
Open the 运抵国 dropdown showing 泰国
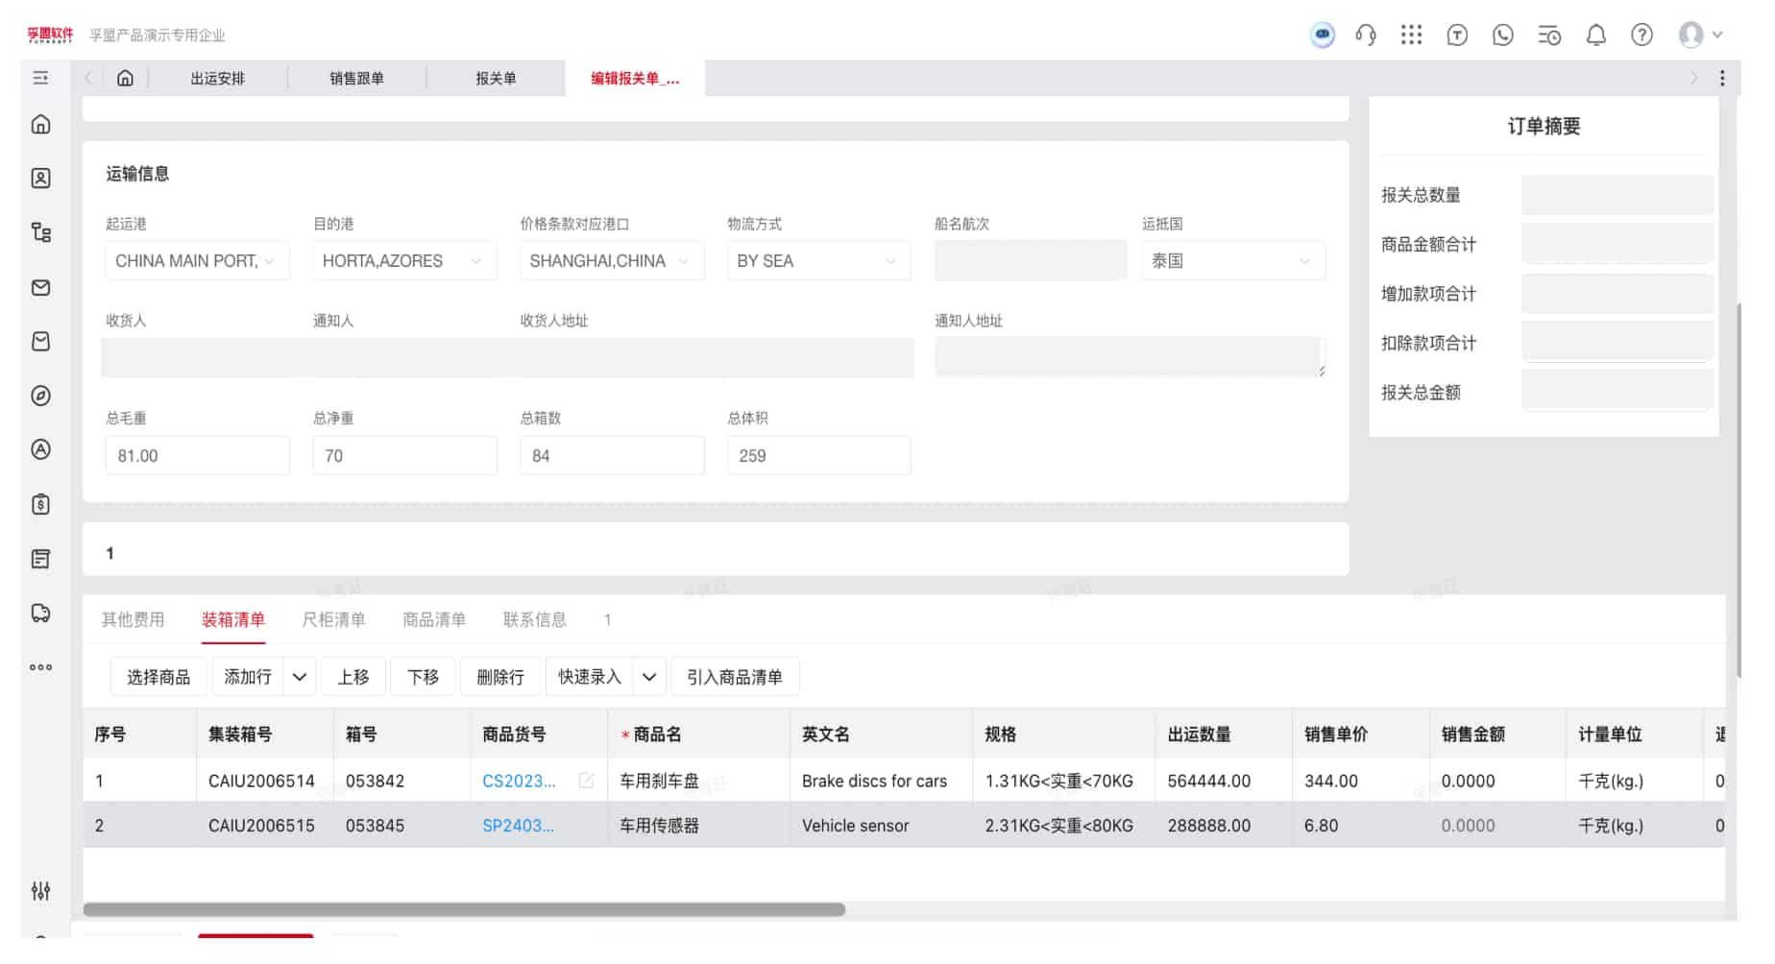click(x=1233, y=260)
